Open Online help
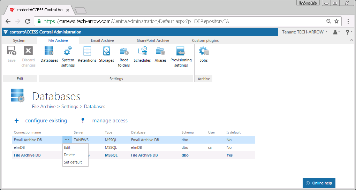 (319, 183)
